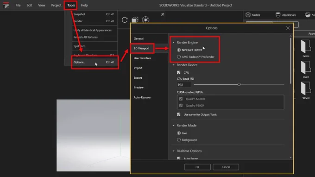Collapse the Render Mode section
The image size is (315, 177).
[x=174, y=126]
